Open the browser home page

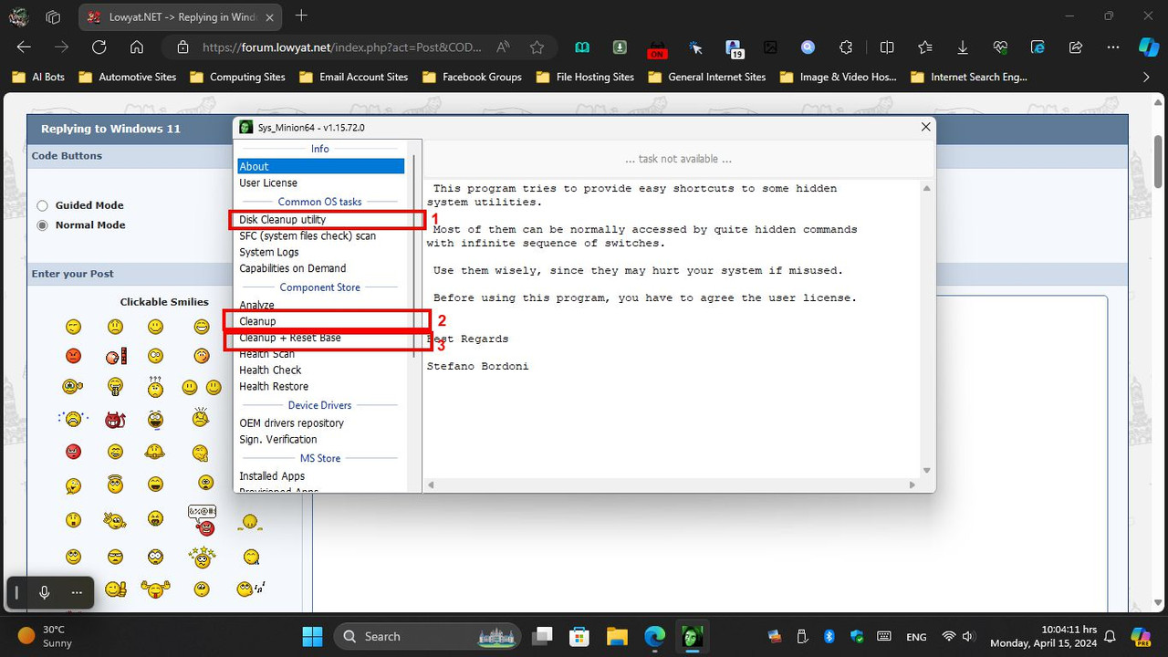point(136,47)
